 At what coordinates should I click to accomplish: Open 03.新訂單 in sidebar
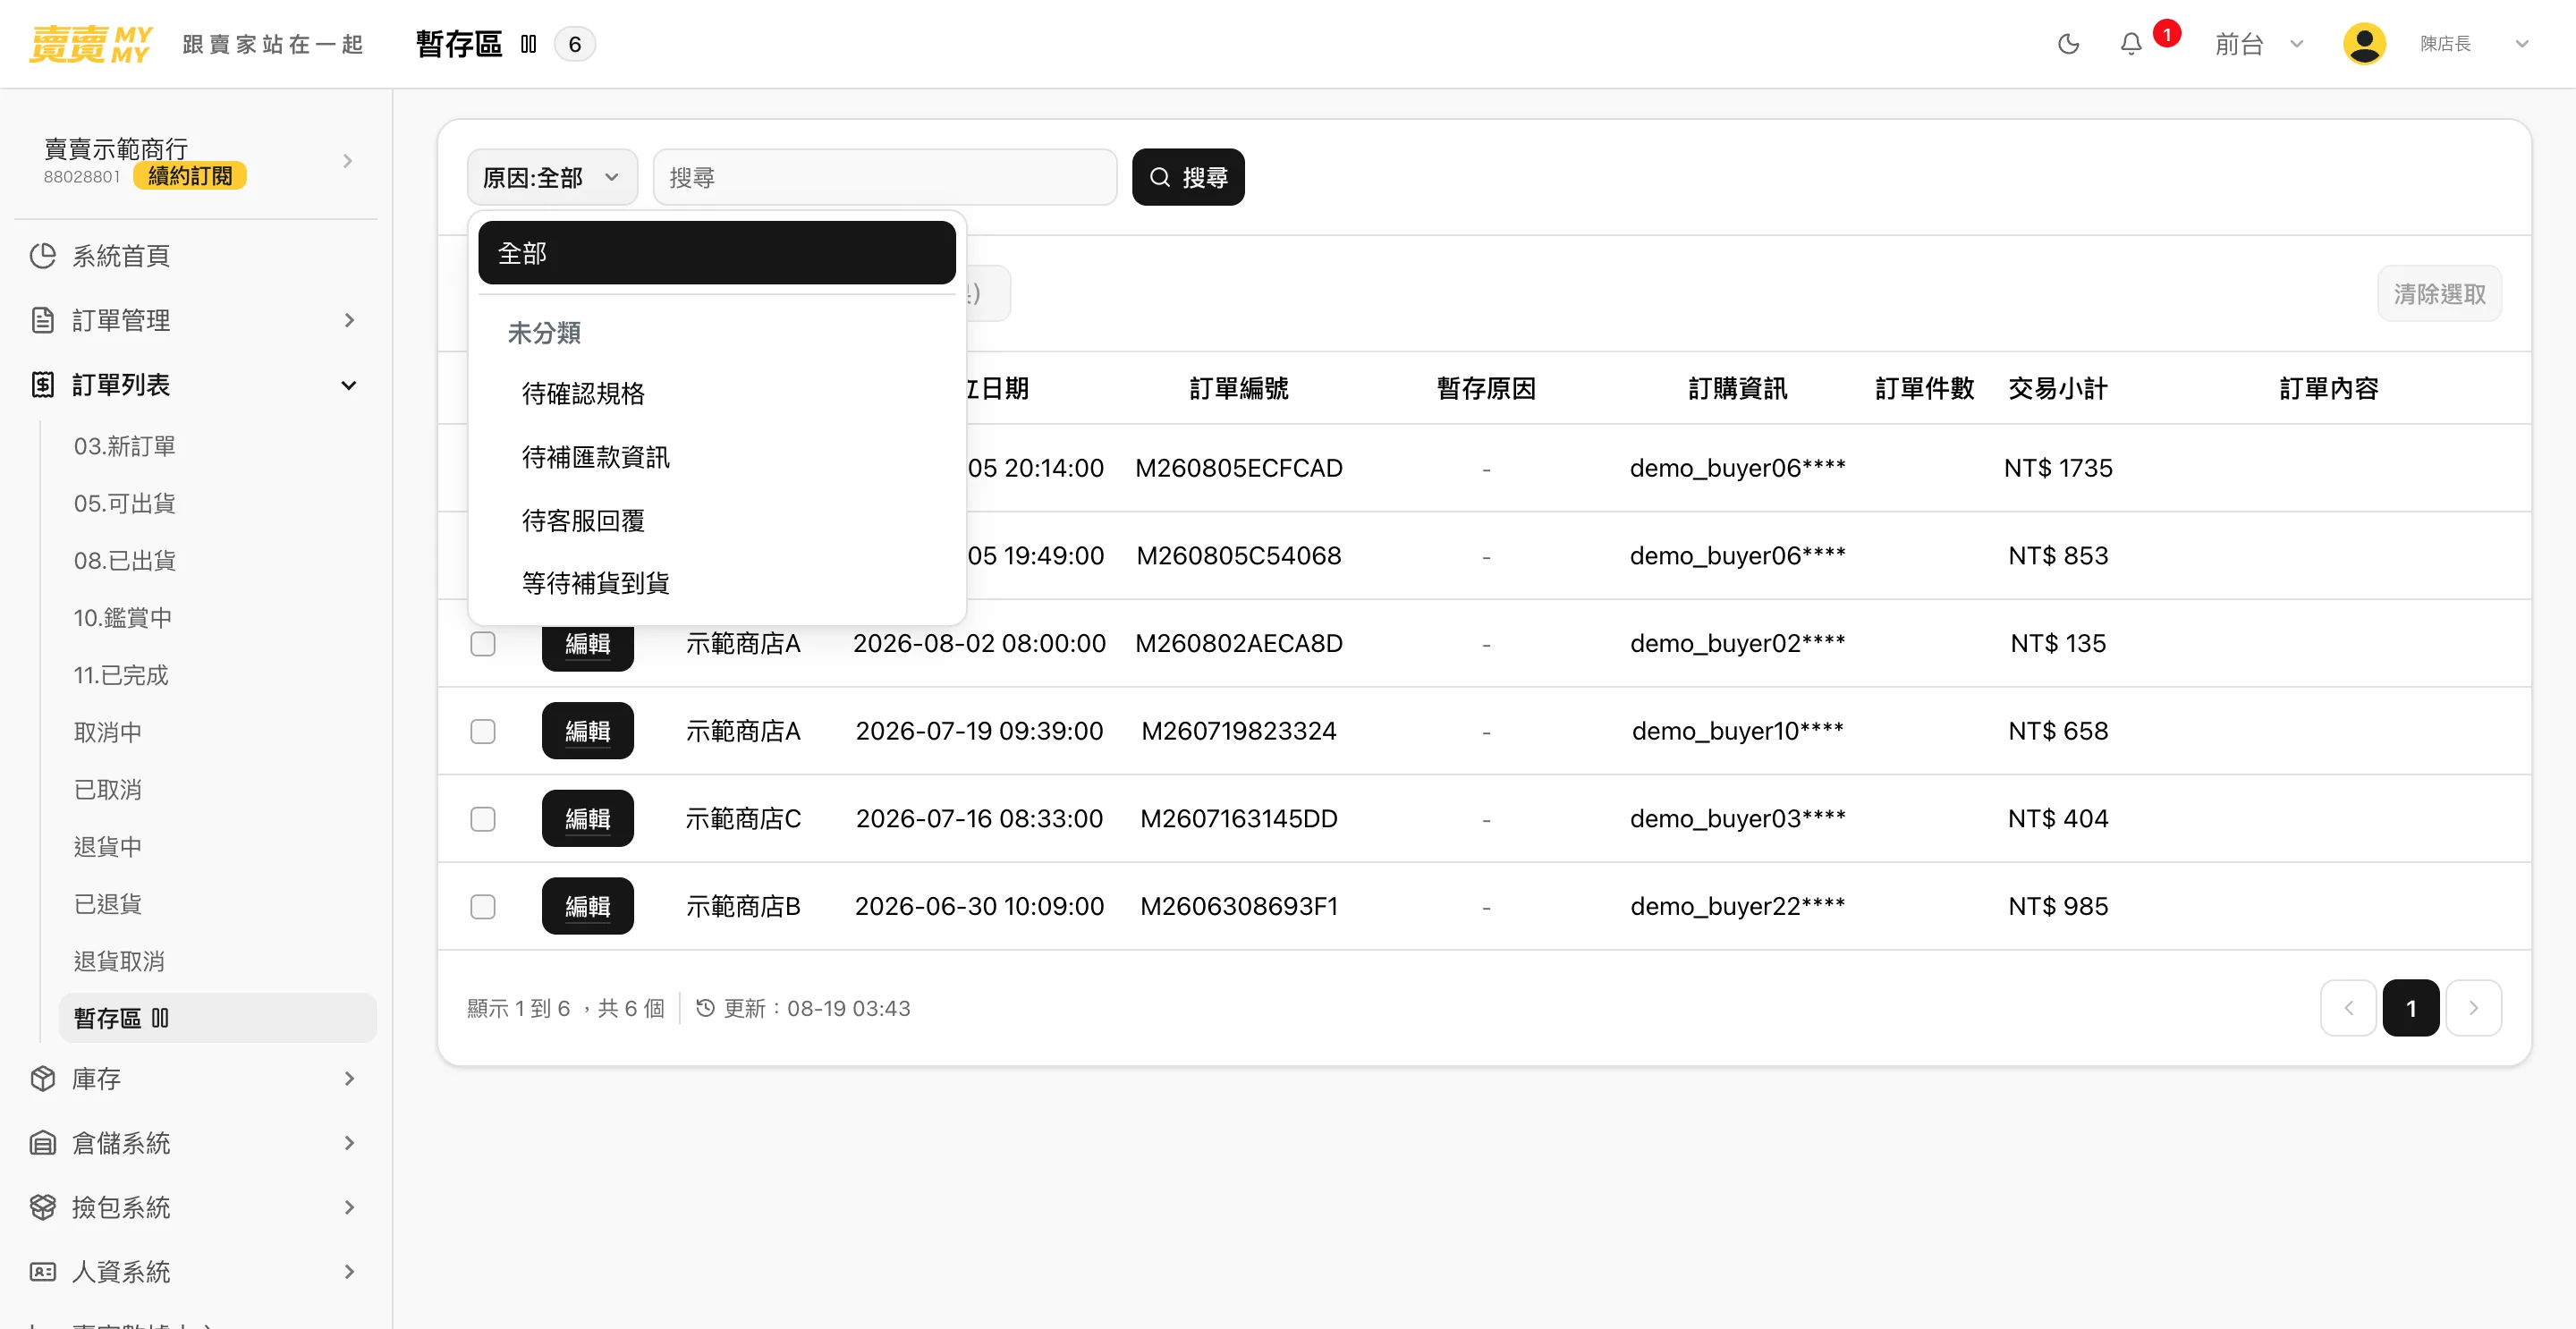pyautogui.click(x=125, y=446)
